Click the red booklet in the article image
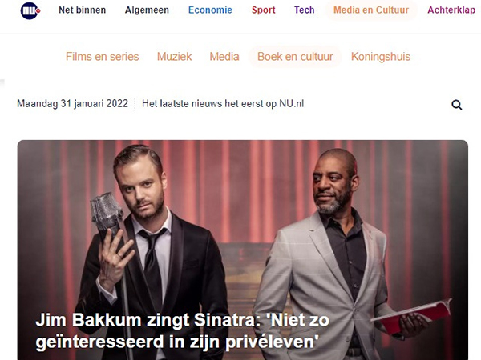 tap(413, 315)
